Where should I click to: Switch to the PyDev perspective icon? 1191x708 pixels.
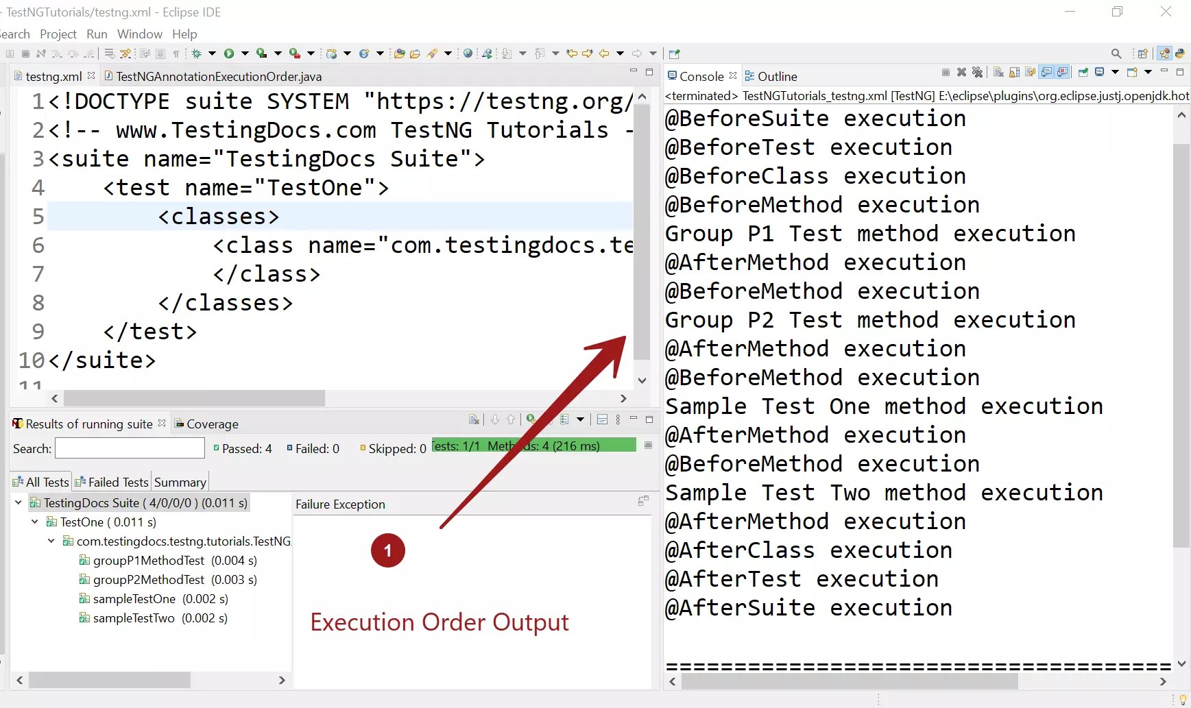1180,53
